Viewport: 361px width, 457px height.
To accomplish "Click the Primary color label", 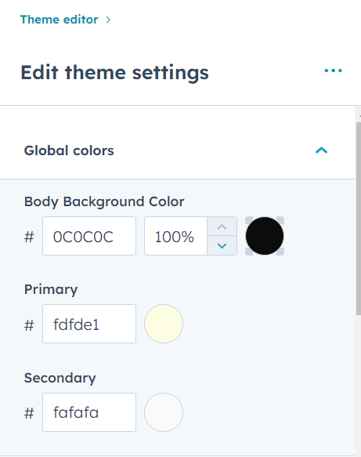I will [51, 290].
